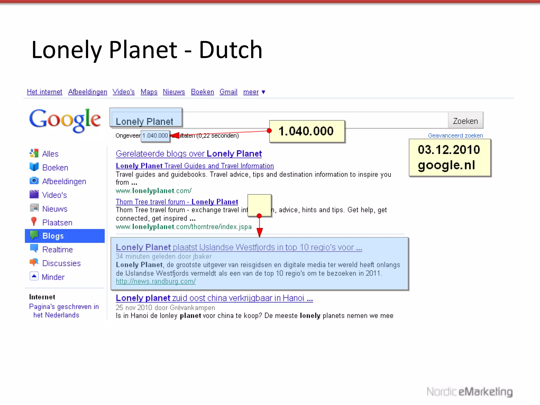Click the '25 nov 2010 door Grévankampen' text

pos(165,307)
